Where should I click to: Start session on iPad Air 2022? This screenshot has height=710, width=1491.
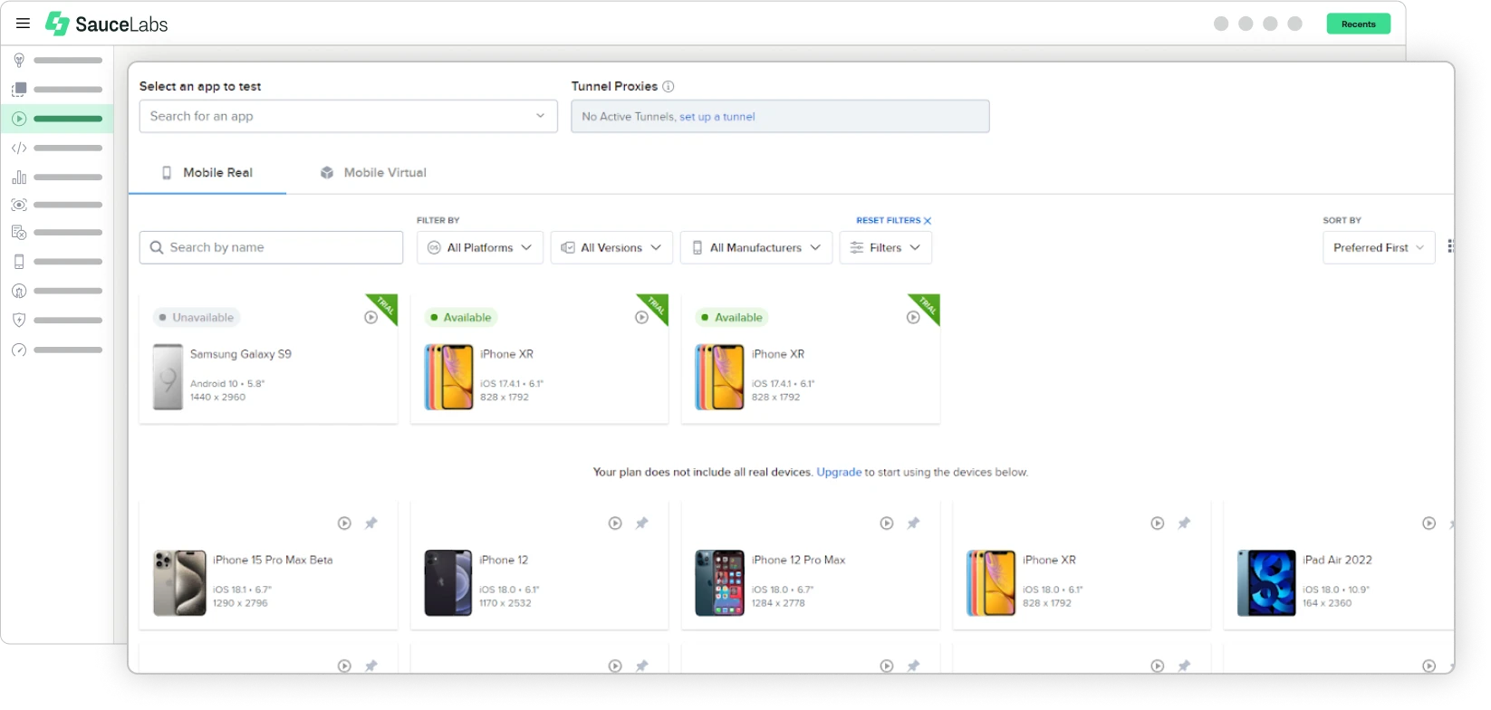coord(1429,523)
